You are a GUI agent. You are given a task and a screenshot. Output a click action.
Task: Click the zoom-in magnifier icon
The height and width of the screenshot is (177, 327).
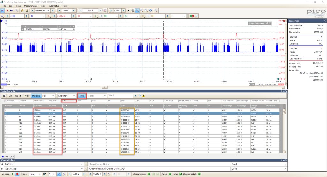tap(141, 11)
